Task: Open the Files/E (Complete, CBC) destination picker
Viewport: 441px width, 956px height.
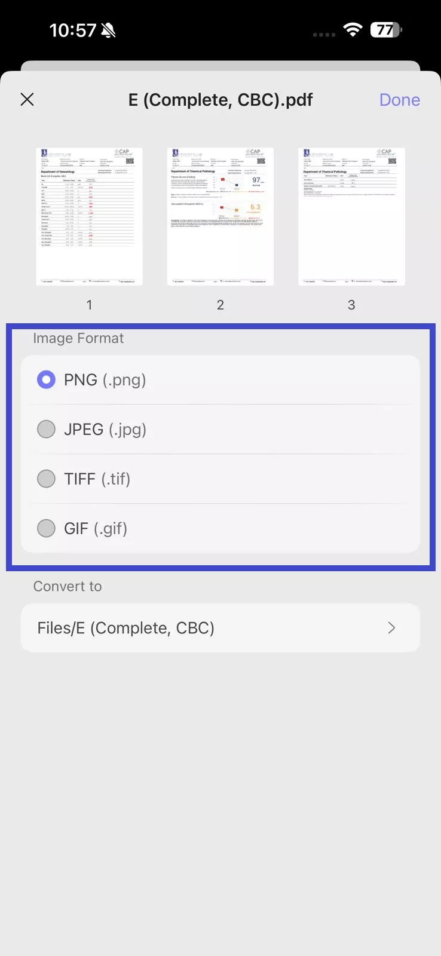Action: pos(220,628)
